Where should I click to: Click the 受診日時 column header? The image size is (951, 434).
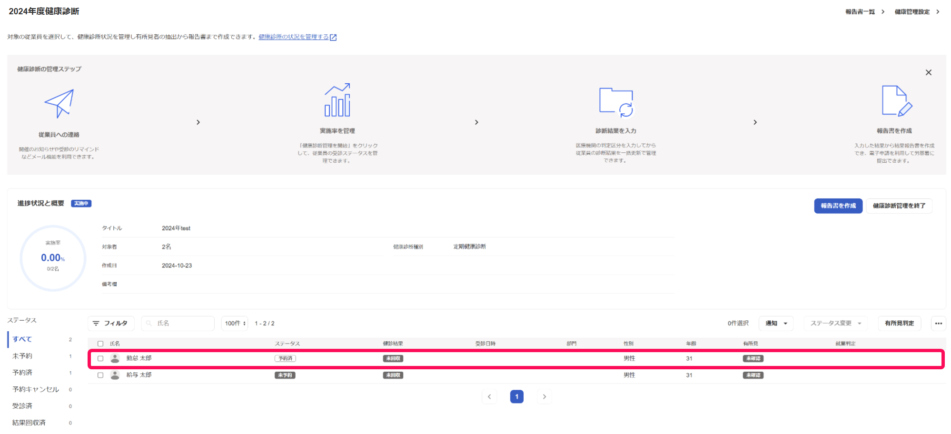tap(485, 344)
